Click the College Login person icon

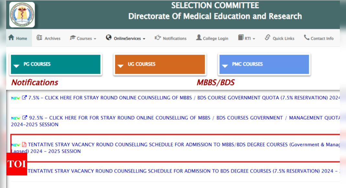(199, 37)
